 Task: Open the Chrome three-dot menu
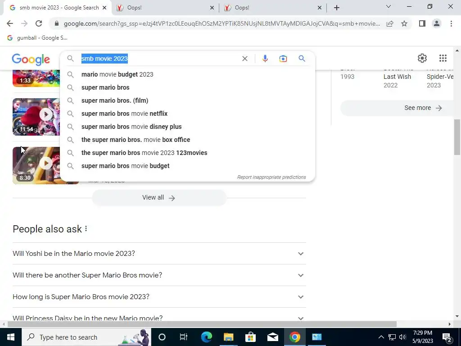451,23
